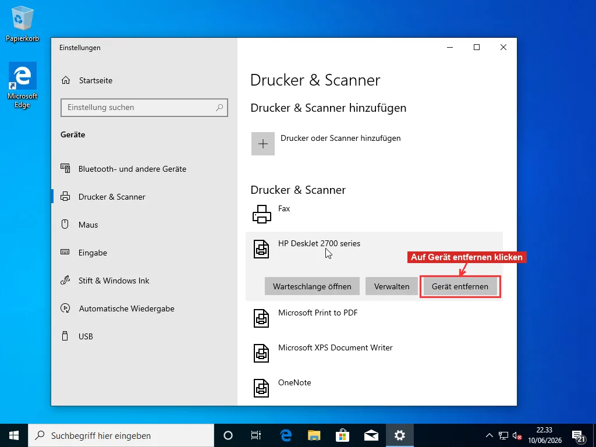Open Stift & Windows Ink settings
This screenshot has height=447, width=596.
pos(113,281)
